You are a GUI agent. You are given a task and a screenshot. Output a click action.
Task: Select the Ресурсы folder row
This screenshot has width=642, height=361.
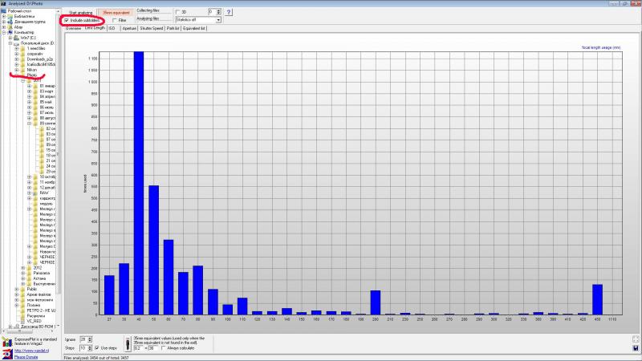pyautogui.click(x=35, y=316)
